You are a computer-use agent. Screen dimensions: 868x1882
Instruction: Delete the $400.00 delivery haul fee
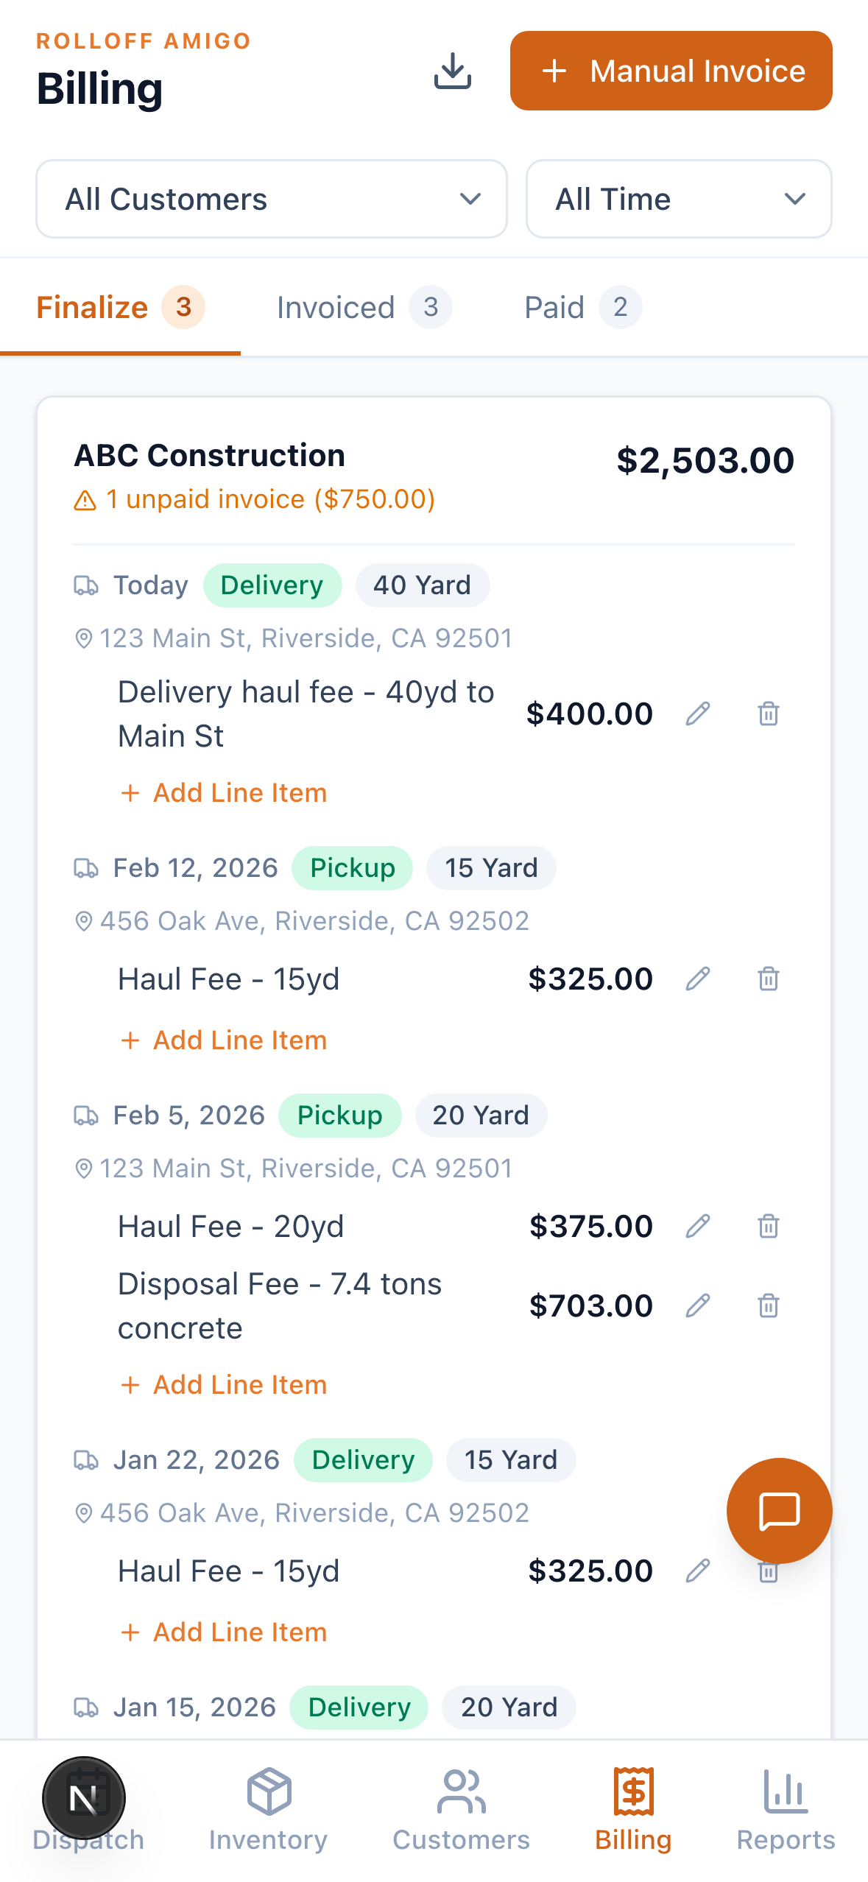768,713
